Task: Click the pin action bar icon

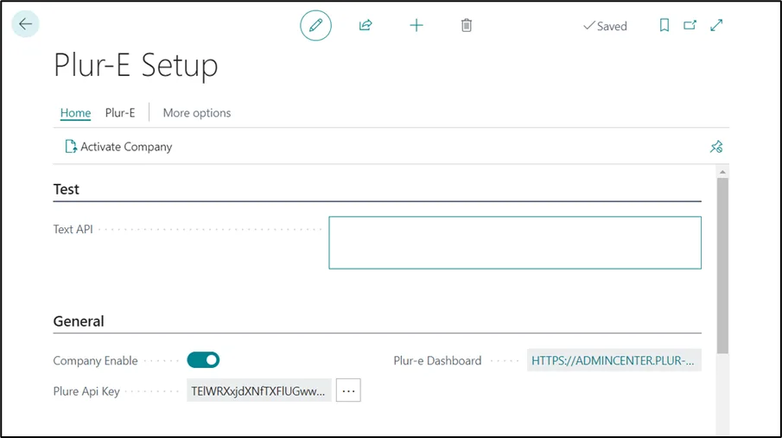Action: coord(716,147)
